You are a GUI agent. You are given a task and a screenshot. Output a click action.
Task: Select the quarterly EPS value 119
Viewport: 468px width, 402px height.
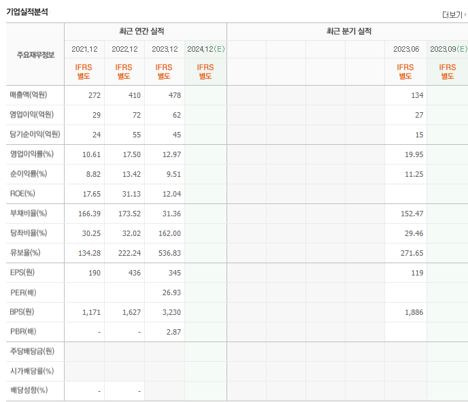417,273
